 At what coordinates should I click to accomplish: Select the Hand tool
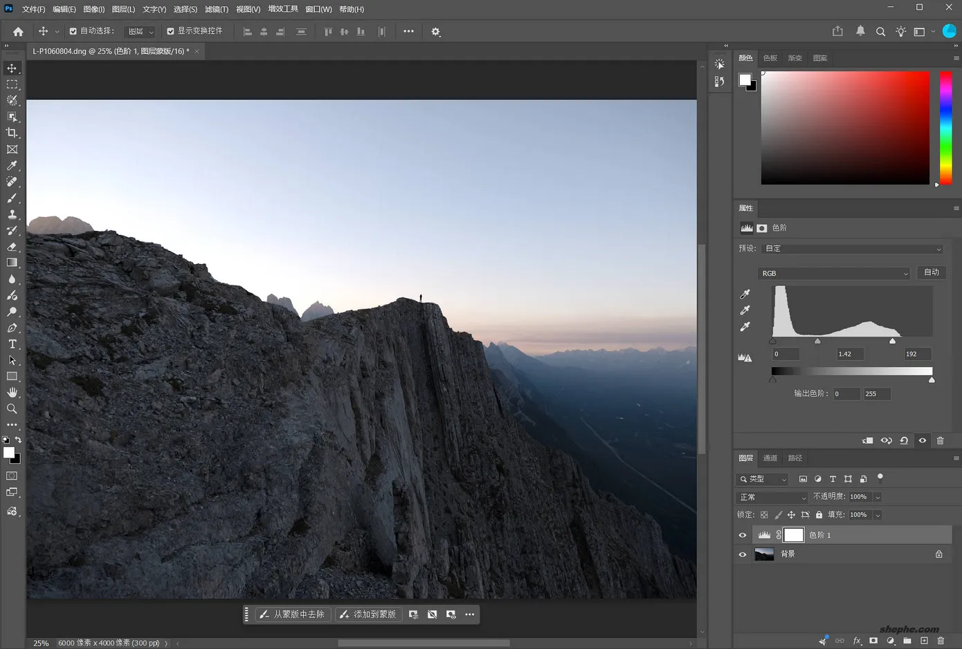(12, 393)
